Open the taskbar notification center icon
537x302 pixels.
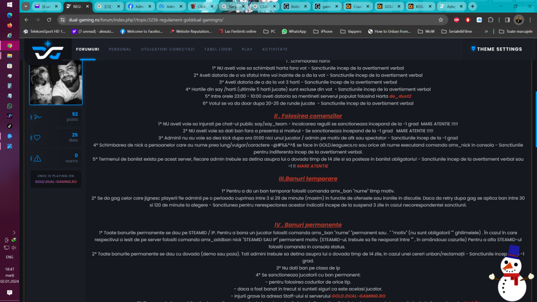[x=10, y=292]
